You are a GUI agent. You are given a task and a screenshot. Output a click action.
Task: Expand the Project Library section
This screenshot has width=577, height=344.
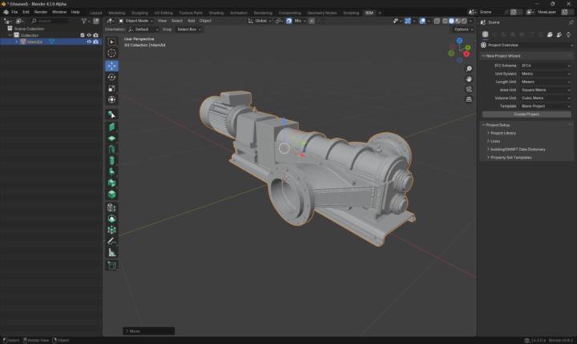503,133
